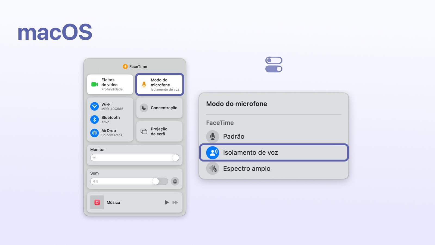The height and width of the screenshot is (245, 435).
Task: Click the Concentração moon icon
Action: pos(144,108)
